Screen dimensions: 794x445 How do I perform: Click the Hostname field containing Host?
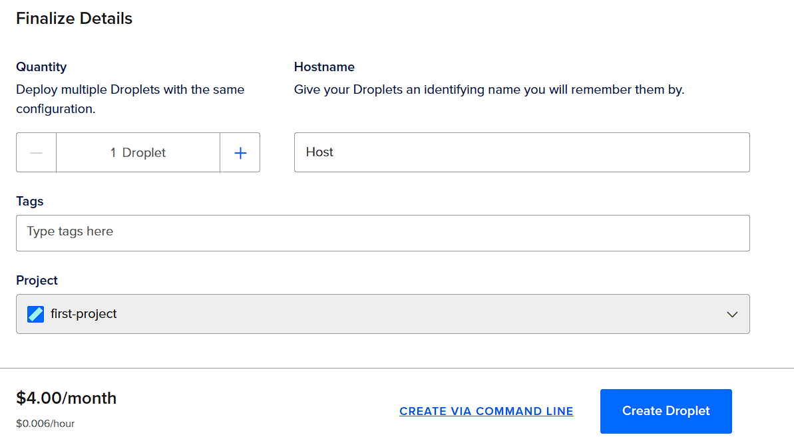pyautogui.click(x=522, y=152)
